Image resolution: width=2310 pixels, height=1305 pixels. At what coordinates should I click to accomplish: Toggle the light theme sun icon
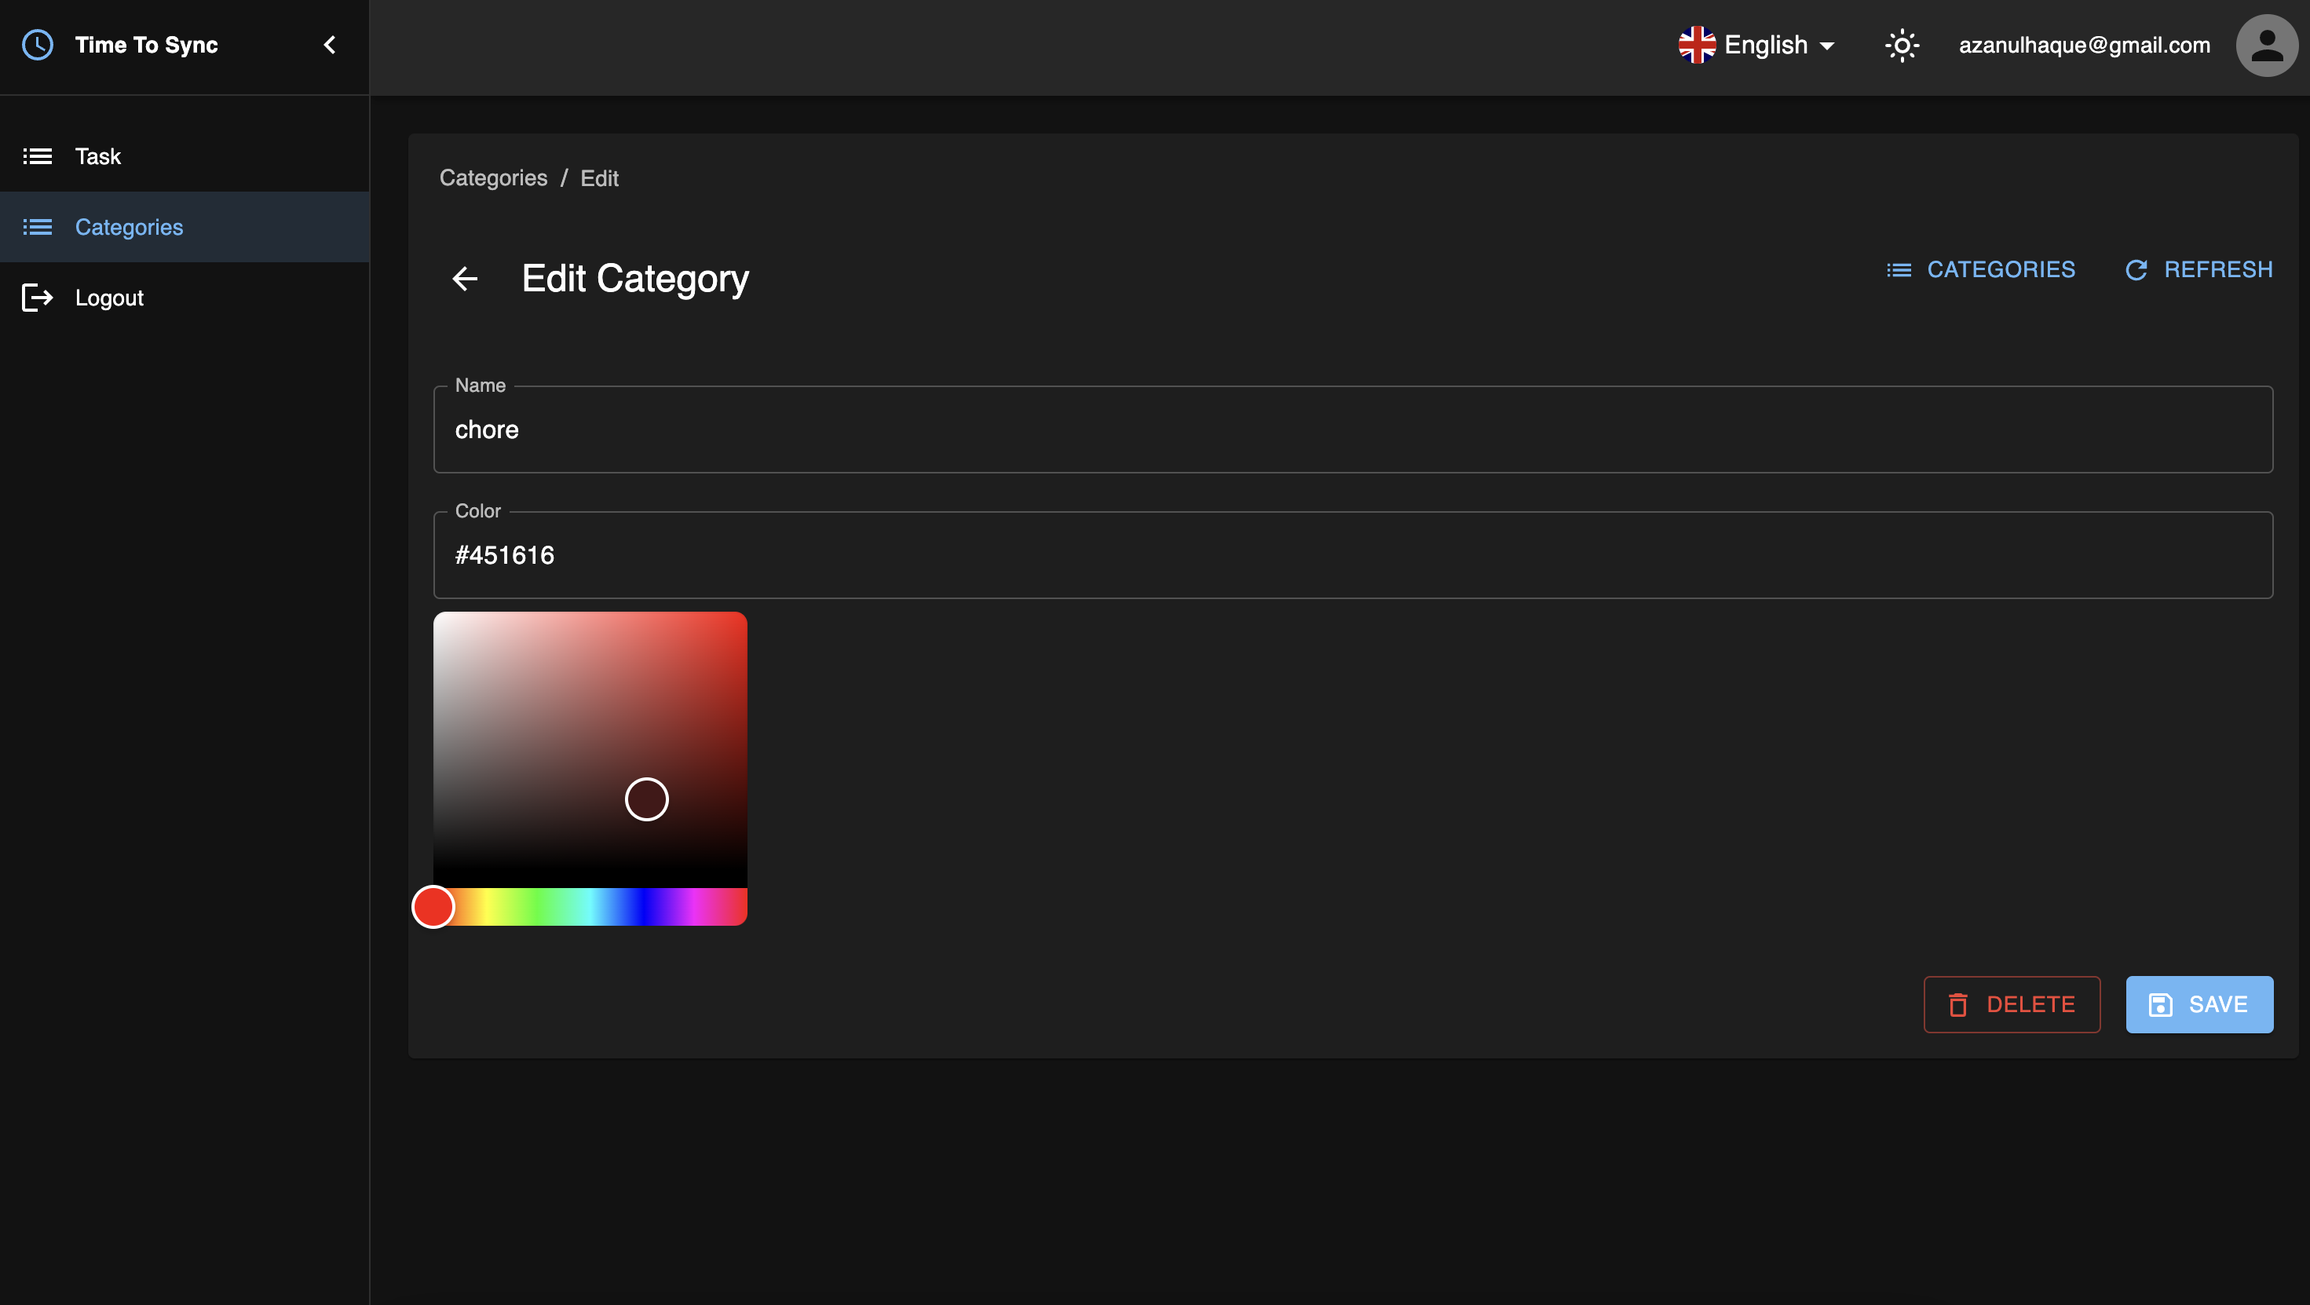(1901, 45)
